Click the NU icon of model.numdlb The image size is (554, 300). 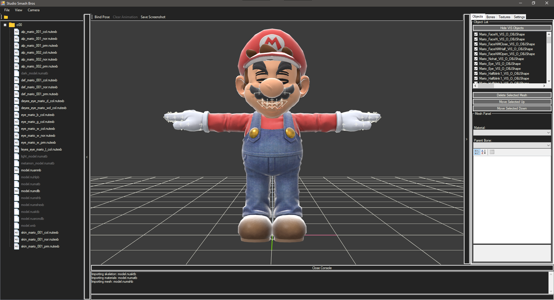point(16,191)
